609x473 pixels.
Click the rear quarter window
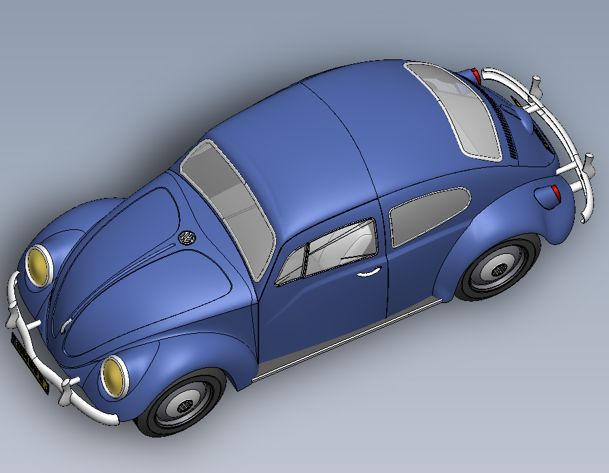[427, 208]
